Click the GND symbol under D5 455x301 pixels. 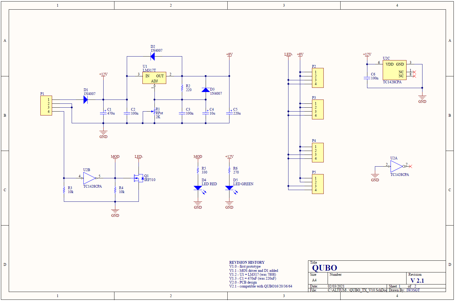pyautogui.click(x=229, y=205)
